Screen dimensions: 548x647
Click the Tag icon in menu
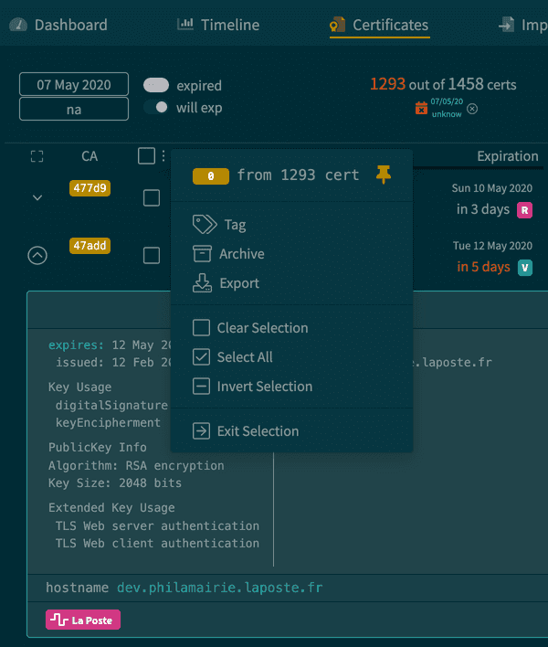pos(204,224)
